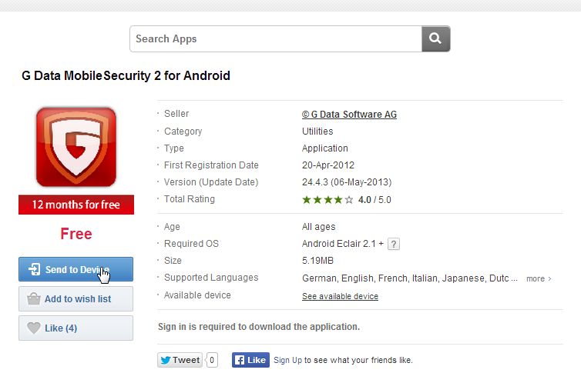Expand the supported languages list with more
581x373 pixels.
539,278
